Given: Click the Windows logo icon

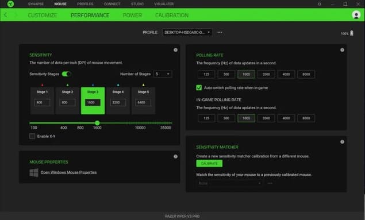Looking at the screenshot, I should [34, 172].
